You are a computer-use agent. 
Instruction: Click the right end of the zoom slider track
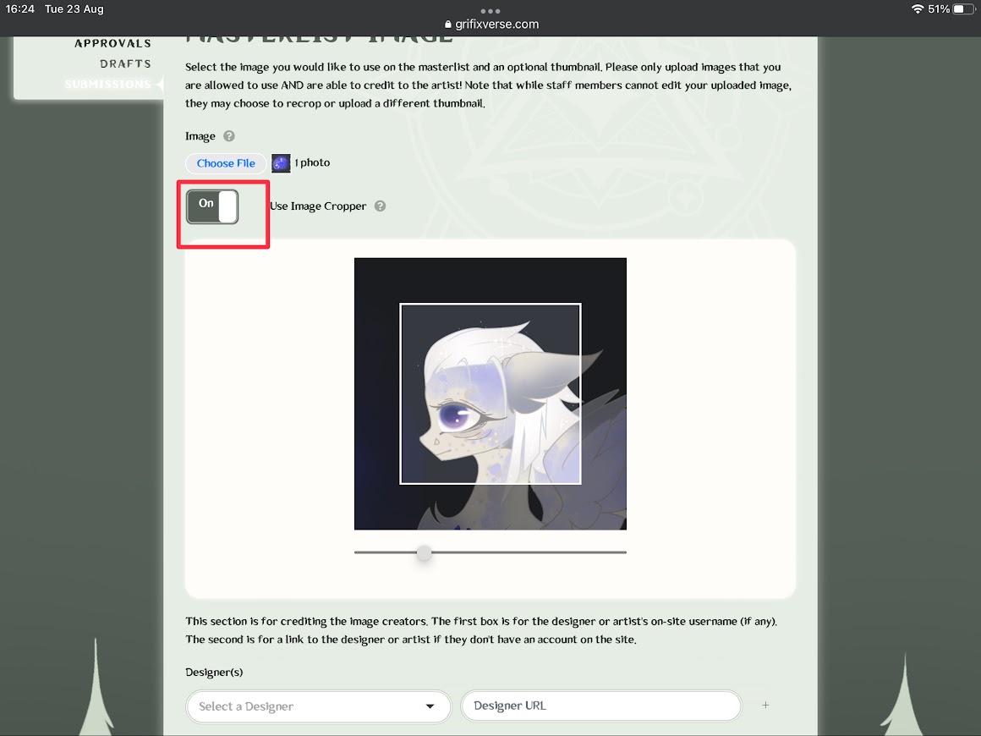pos(623,552)
